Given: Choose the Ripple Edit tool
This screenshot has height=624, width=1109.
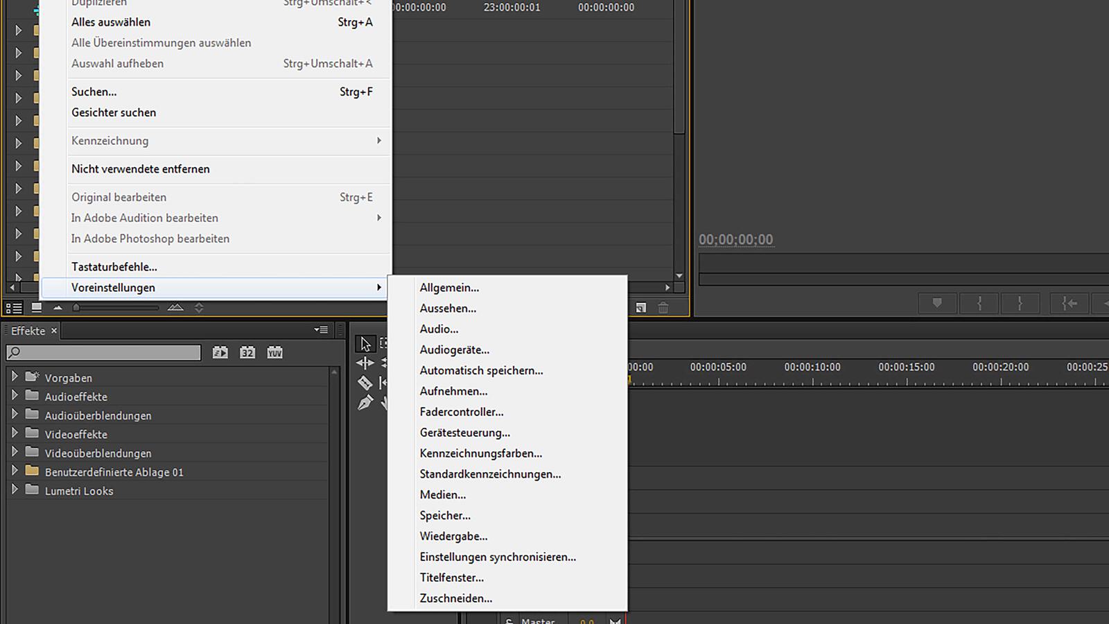Looking at the screenshot, I should [x=365, y=363].
